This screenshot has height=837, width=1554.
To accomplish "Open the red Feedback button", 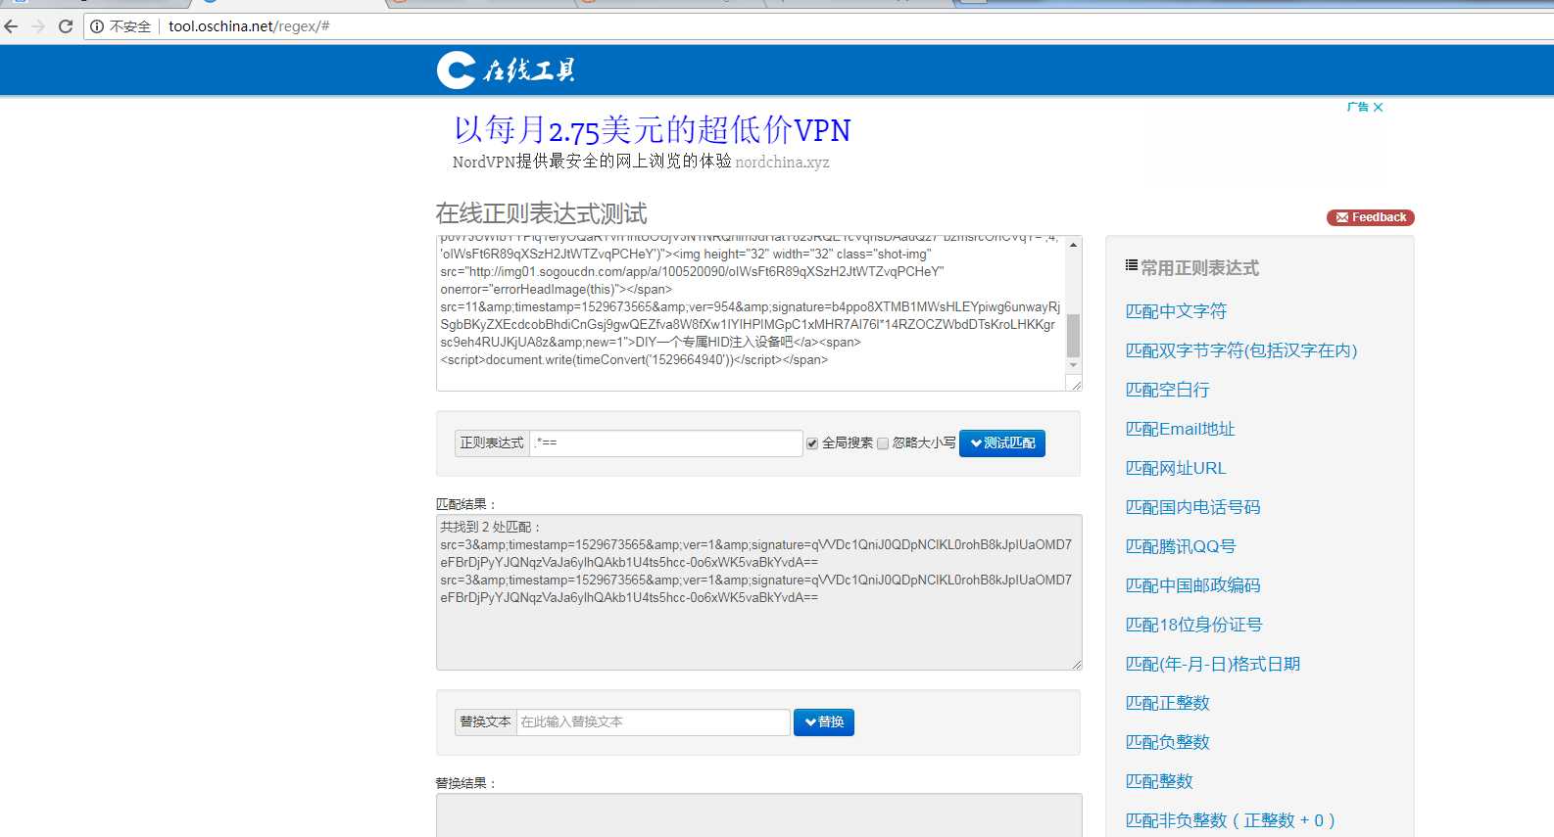I will click(1370, 217).
